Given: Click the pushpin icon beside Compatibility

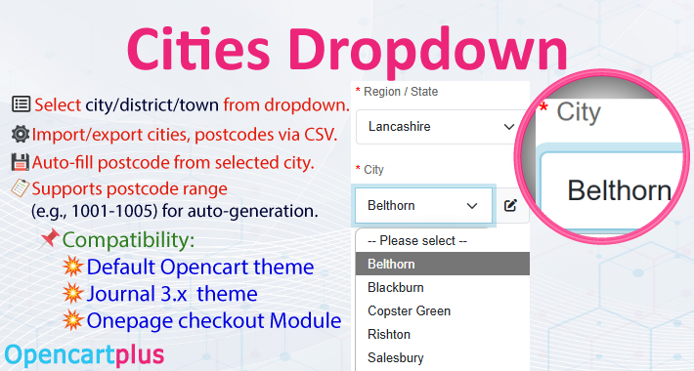Looking at the screenshot, I should click(x=50, y=238).
